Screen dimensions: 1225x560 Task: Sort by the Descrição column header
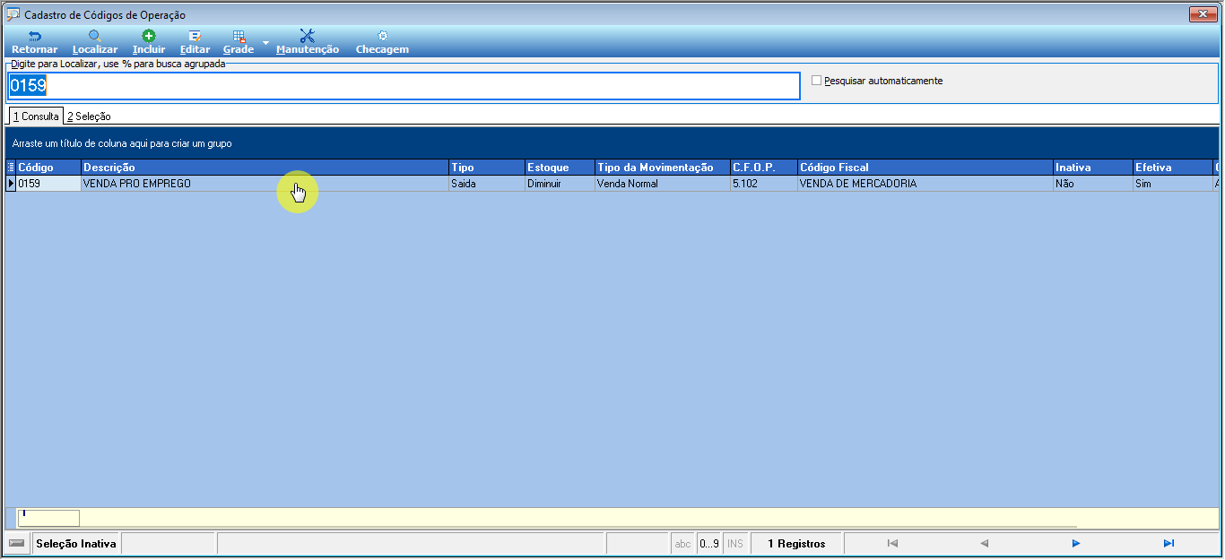(x=265, y=168)
